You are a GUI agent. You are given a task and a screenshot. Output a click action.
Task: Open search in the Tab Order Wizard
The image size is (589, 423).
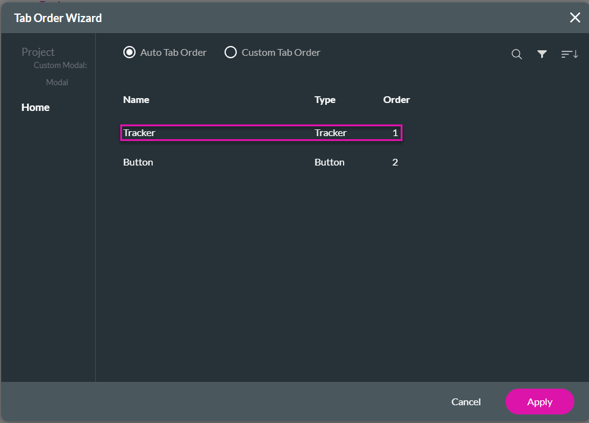click(517, 55)
